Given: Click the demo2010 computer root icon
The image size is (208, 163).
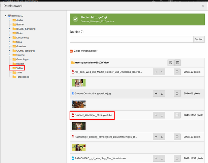Looking at the screenshot, I should pos(9,16).
